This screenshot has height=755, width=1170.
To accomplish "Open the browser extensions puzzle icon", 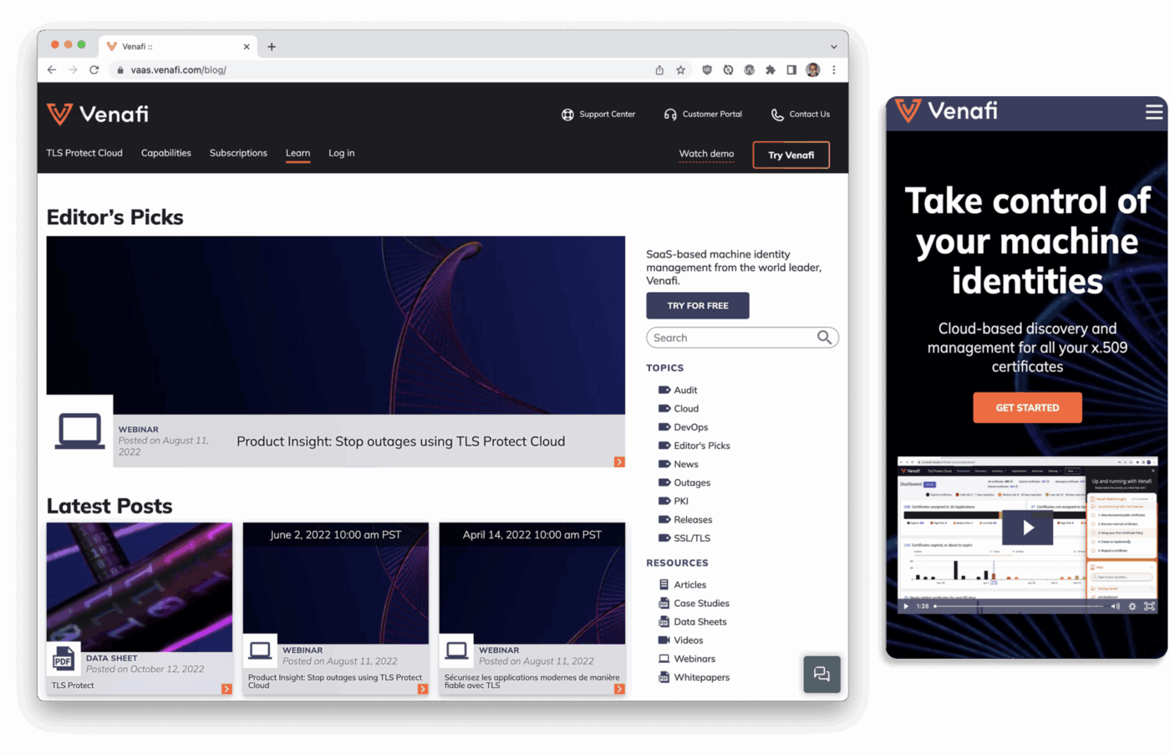I will pyautogui.click(x=770, y=70).
